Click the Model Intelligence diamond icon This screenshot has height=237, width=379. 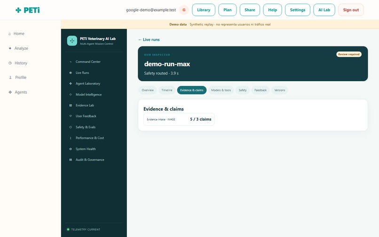click(71, 95)
